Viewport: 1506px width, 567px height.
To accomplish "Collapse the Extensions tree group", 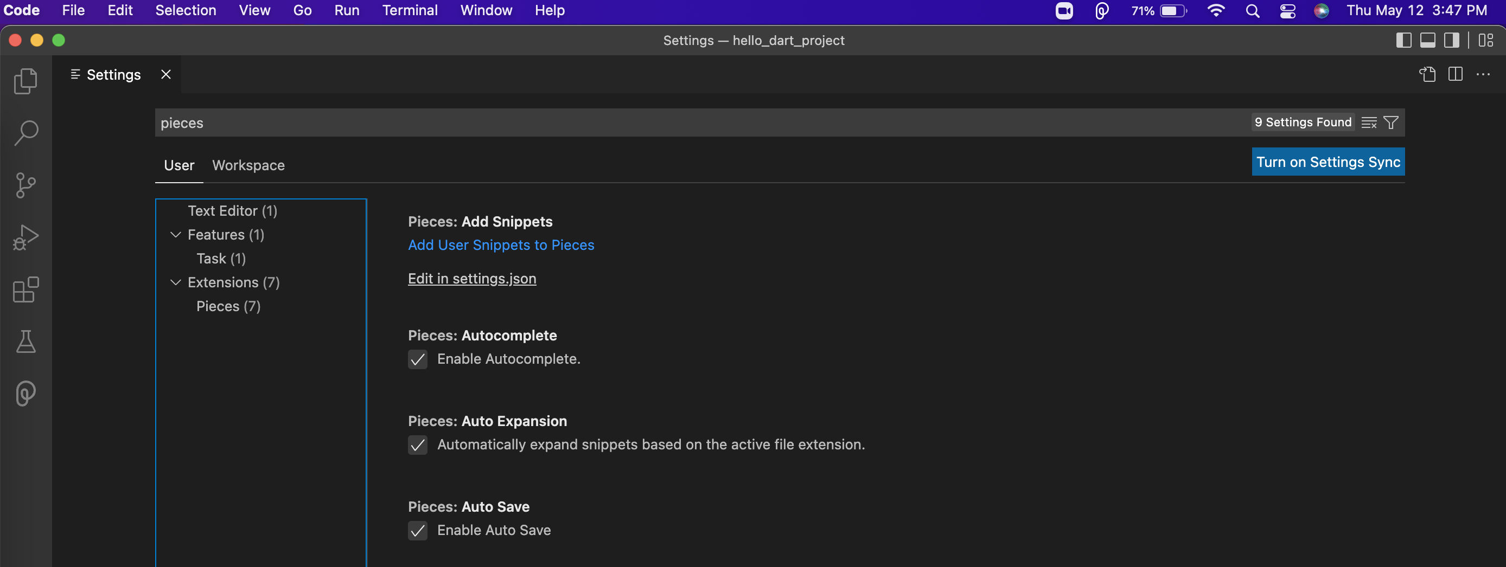I will point(175,282).
